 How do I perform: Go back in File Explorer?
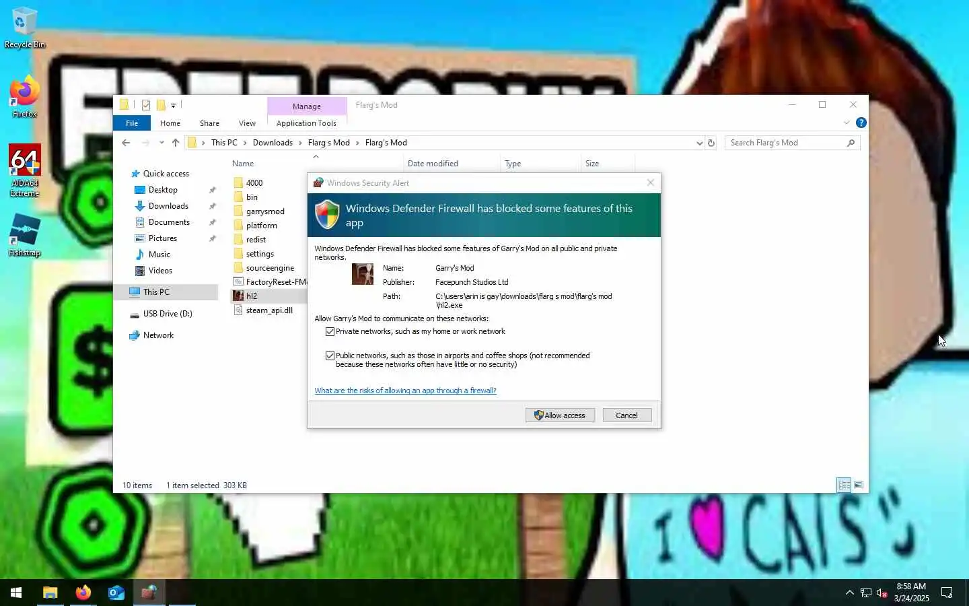pyautogui.click(x=126, y=143)
